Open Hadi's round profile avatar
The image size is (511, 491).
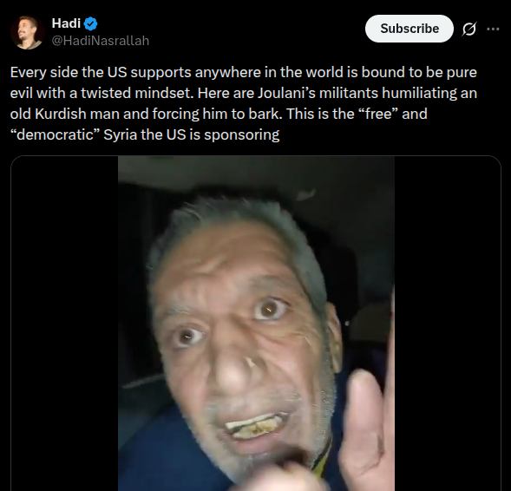click(28, 32)
